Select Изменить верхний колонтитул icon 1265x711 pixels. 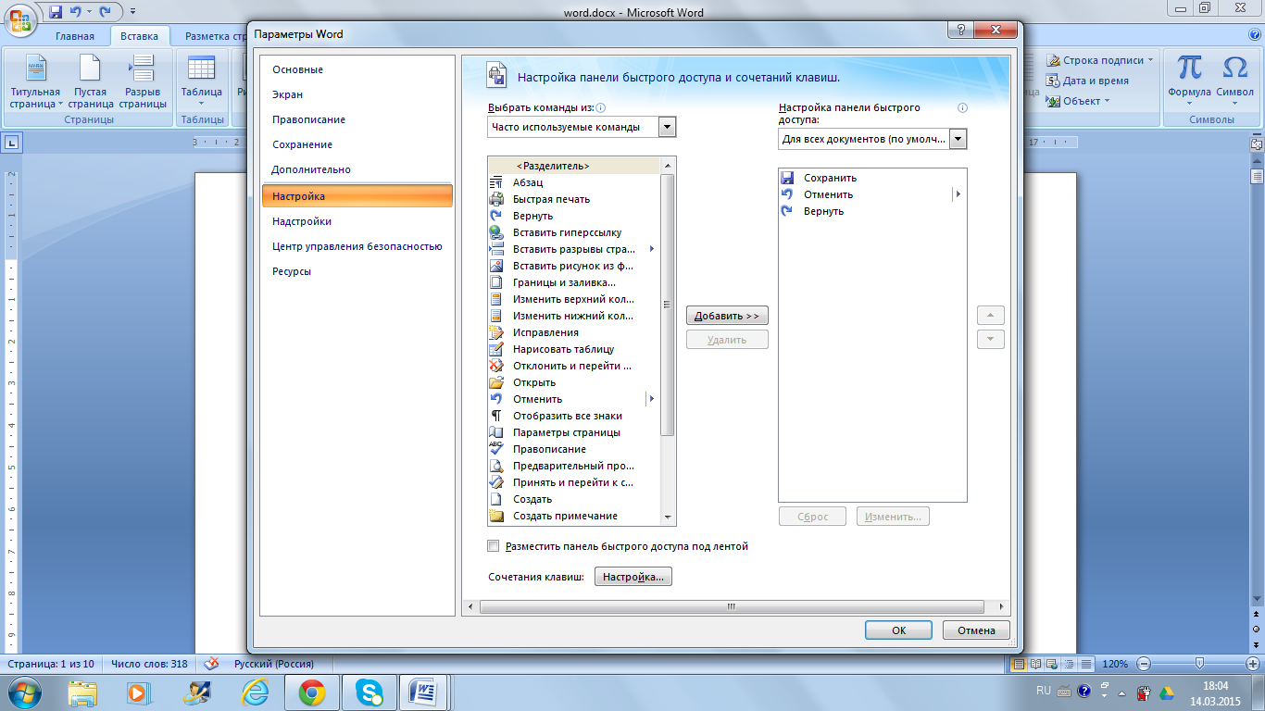tap(495, 299)
